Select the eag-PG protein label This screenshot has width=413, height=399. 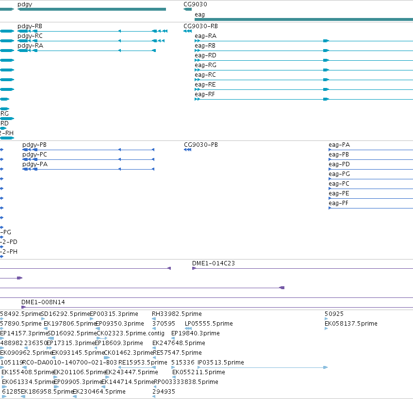(339, 174)
